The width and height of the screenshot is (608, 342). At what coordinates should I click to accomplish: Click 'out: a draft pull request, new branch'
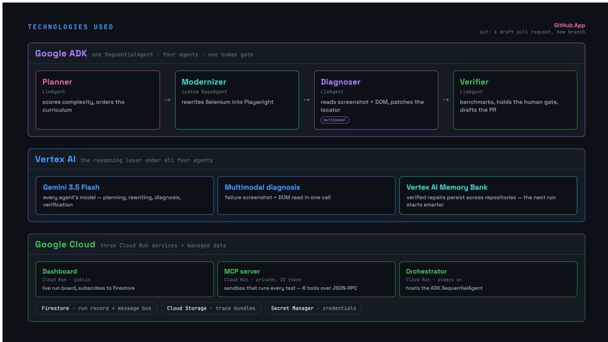pos(533,32)
